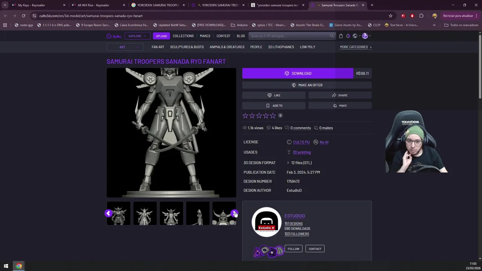Click the main 3D model image
The image size is (482, 271).
(x=171, y=132)
